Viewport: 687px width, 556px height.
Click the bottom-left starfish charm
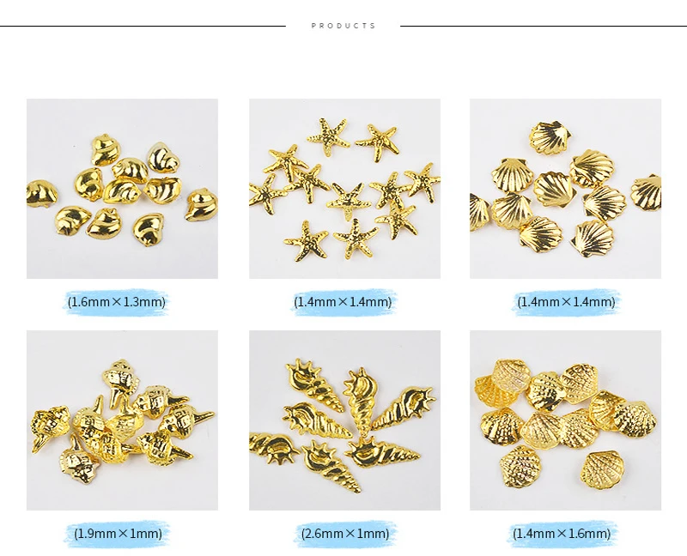click(x=306, y=241)
